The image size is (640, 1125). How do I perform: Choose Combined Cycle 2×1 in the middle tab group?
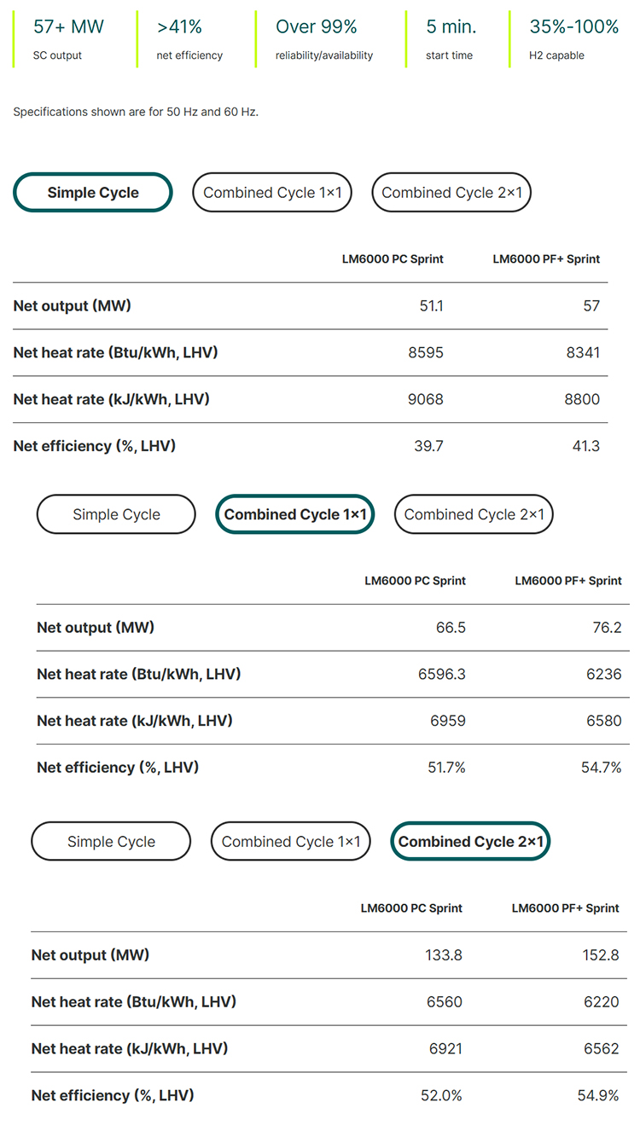(474, 514)
